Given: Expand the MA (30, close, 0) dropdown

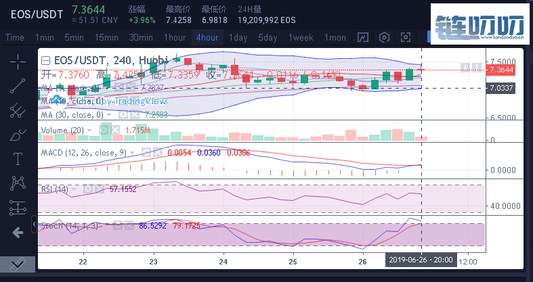Looking at the screenshot, I should point(108,115).
